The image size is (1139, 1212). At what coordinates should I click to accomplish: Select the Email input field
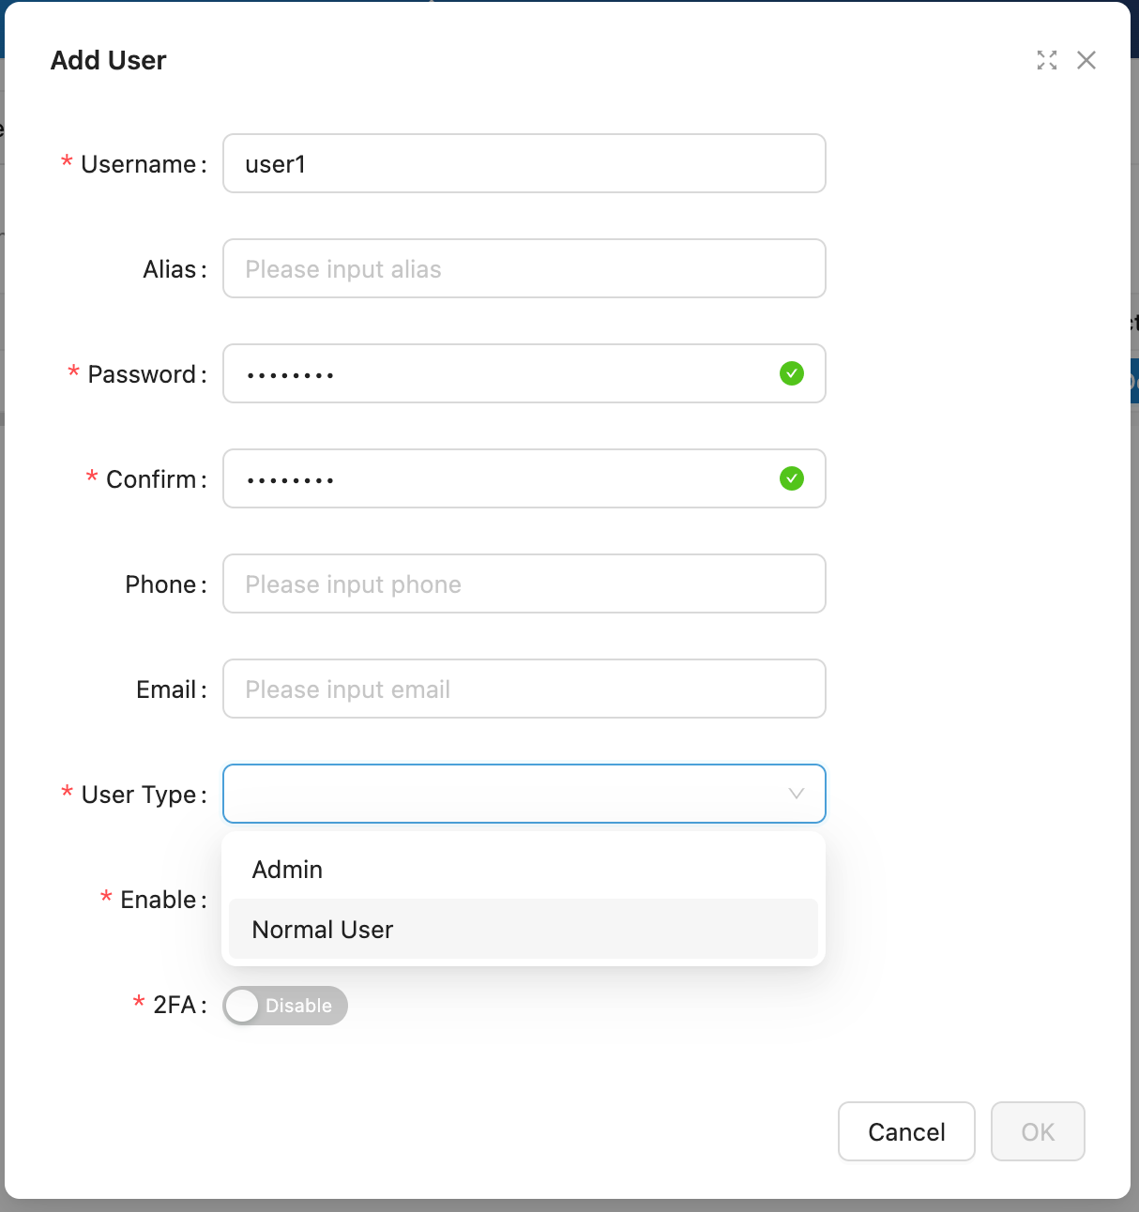pos(523,689)
